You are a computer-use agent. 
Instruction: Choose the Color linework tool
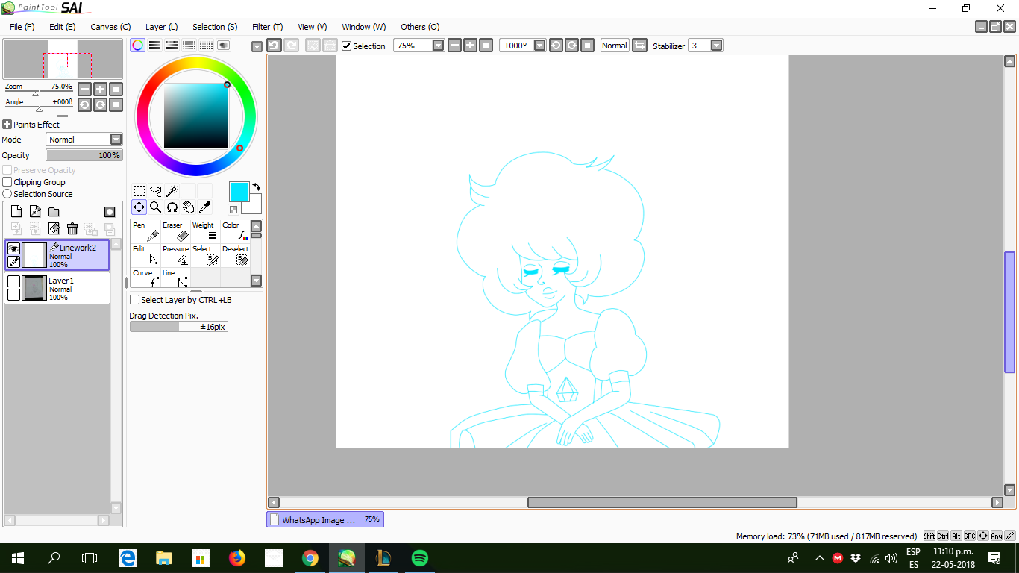[235, 231]
